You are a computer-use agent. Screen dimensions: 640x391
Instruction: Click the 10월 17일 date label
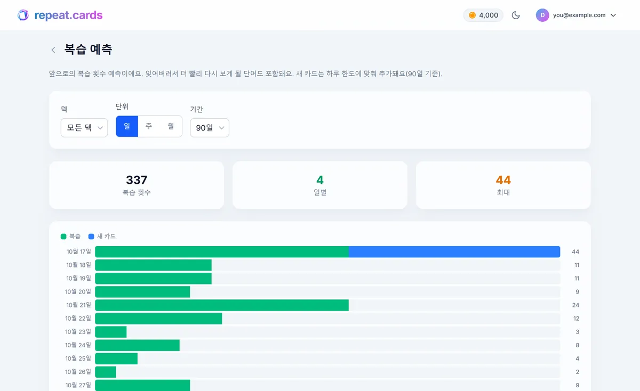[79, 251]
